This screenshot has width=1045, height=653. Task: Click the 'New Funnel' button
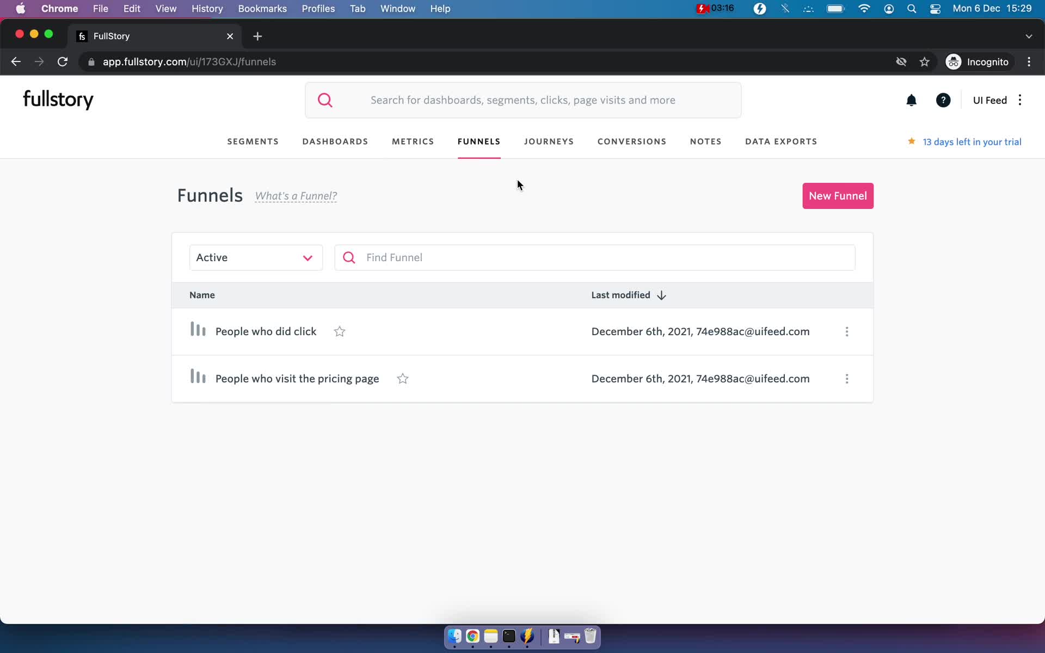[x=837, y=195]
